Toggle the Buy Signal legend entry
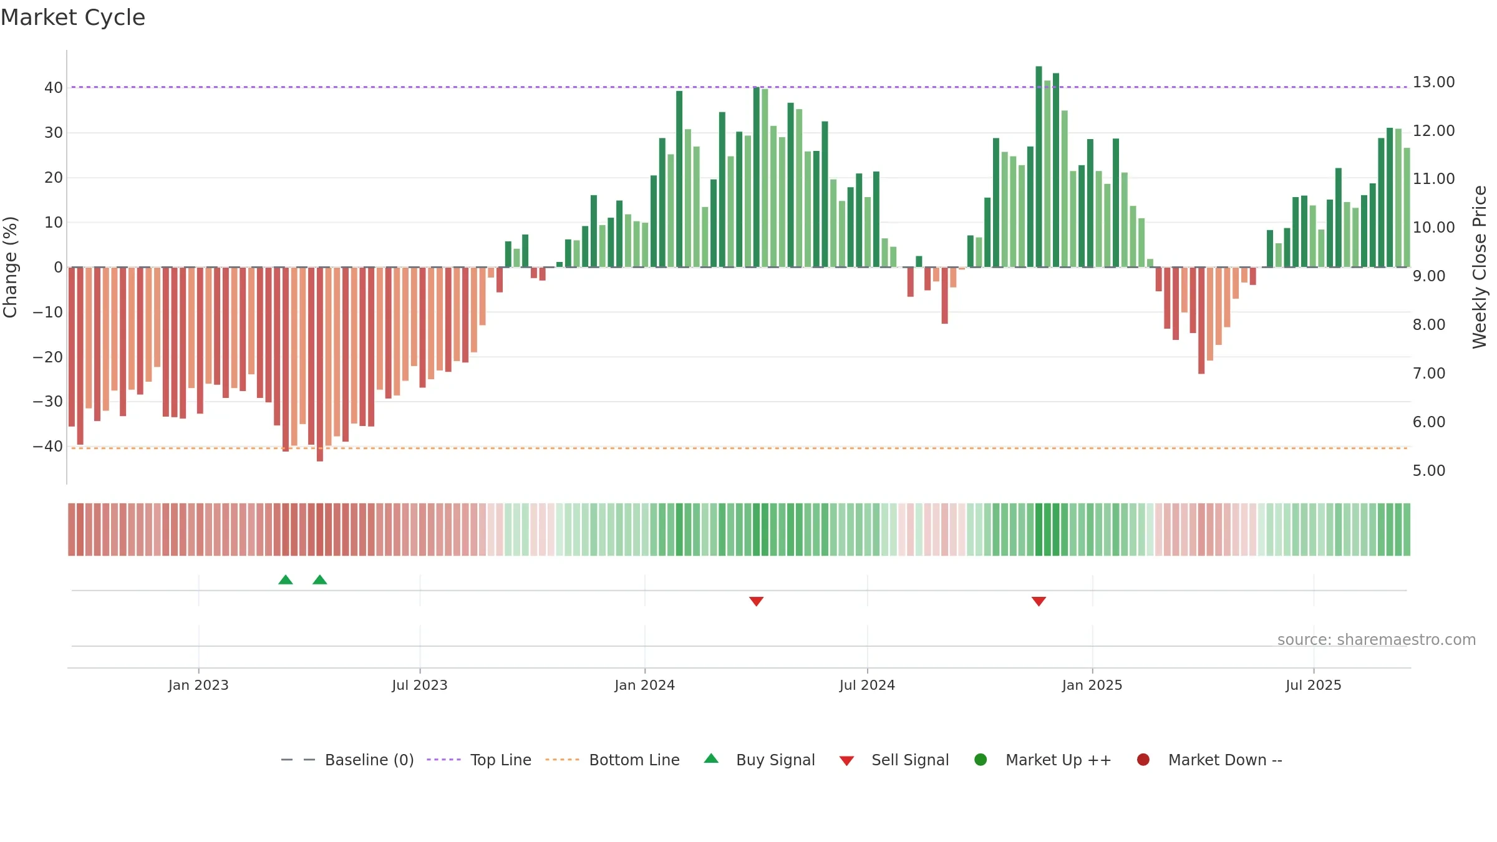Screen dimensions: 1497x842 (759, 760)
